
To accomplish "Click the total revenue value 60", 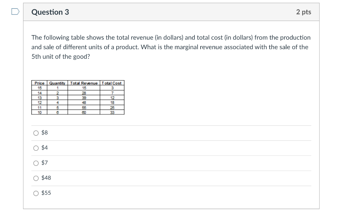I will coord(84,112).
